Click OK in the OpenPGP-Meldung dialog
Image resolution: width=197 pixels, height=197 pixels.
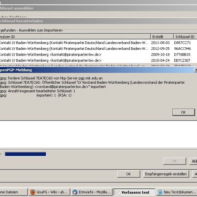pyautogui.click(x=184, y=112)
